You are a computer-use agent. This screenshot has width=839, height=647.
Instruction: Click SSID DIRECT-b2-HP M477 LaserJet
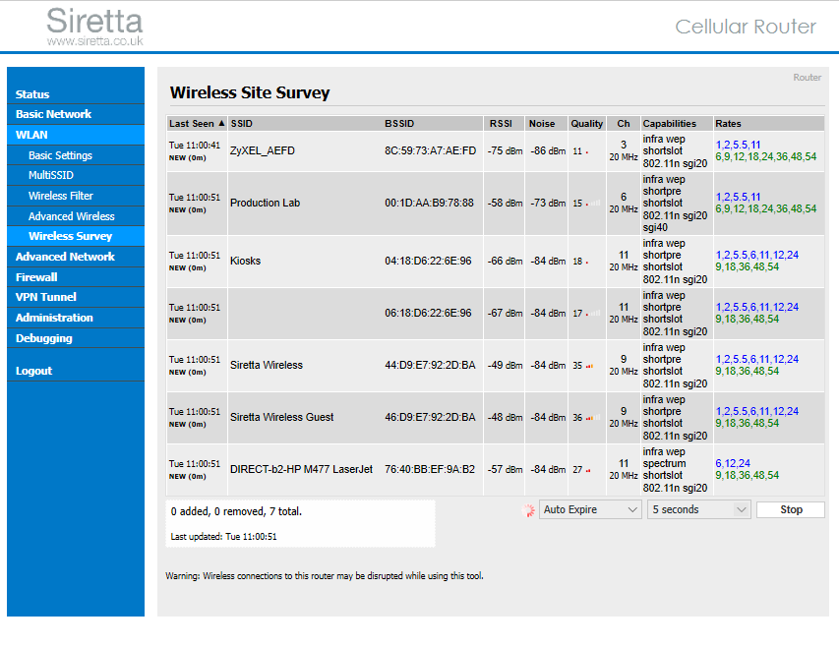click(301, 469)
